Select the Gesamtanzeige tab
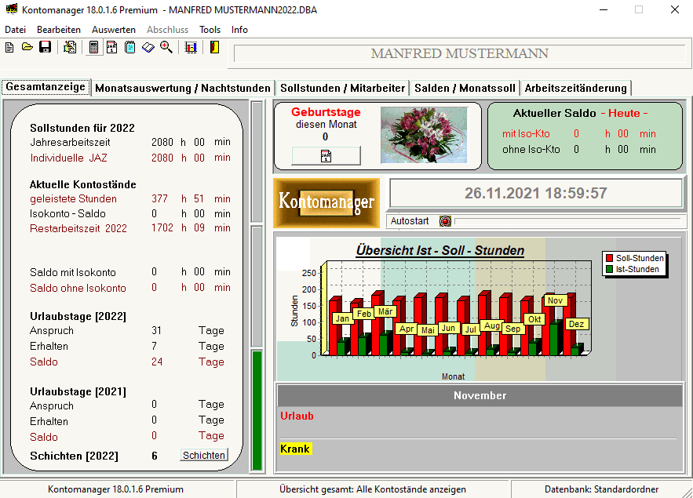This screenshot has height=498, width=693. pyautogui.click(x=46, y=87)
